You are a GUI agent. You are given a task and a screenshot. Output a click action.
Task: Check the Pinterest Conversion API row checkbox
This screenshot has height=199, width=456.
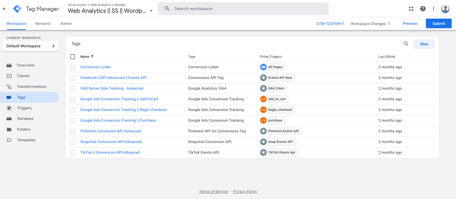73,131
